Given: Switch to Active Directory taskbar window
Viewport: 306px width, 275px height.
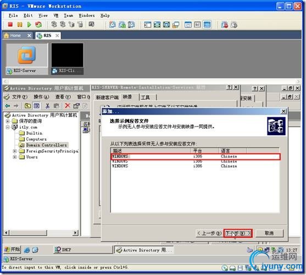Looking at the screenshot, I should tap(144, 250).
